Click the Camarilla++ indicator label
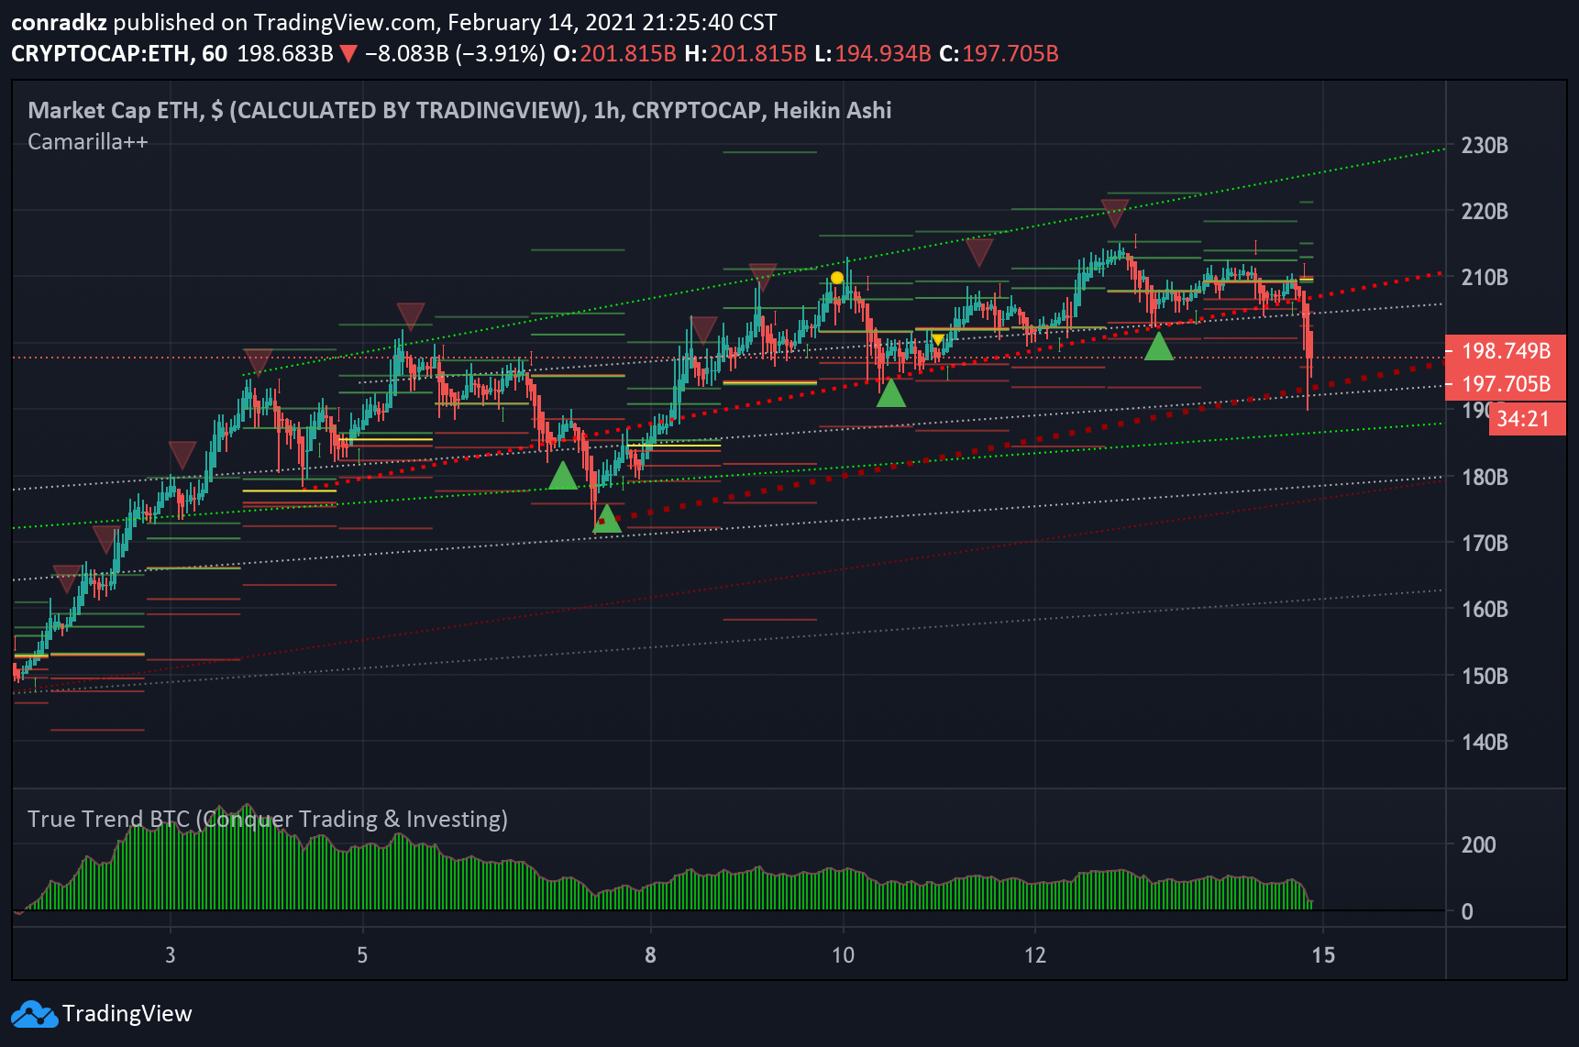 pos(88,142)
